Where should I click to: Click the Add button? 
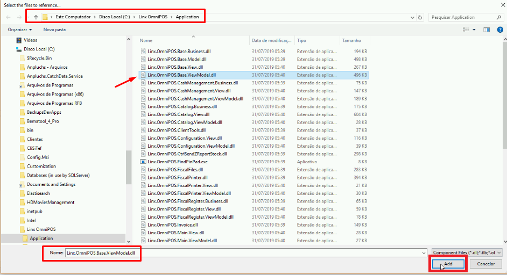(448, 264)
